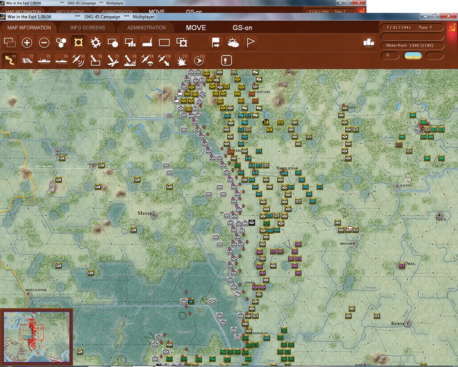The width and height of the screenshot is (458, 367).
Task: Switch to the INFO SCREENS tab
Action: [x=87, y=28]
